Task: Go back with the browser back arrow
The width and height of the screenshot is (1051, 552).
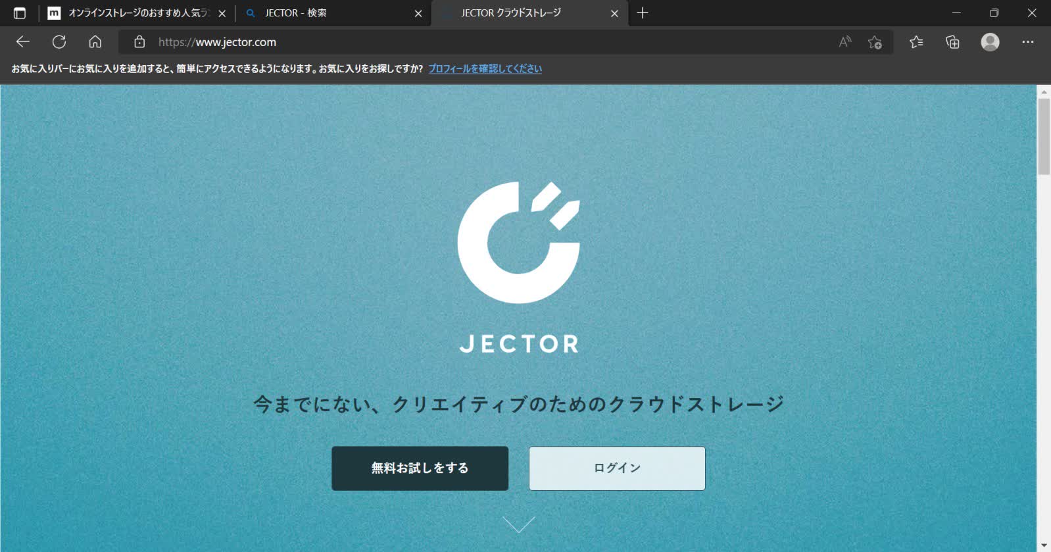Action: pyautogui.click(x=23, y=42)
